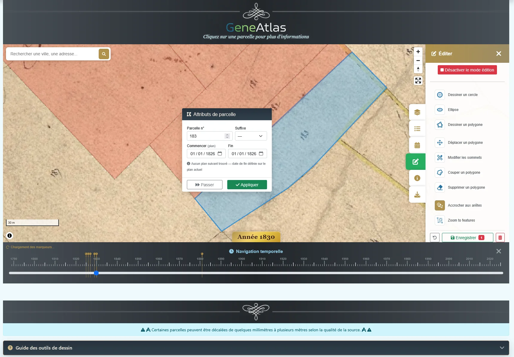Click the Appliquer button
Image resolution: width=514 pixels, height=357 pixels.
(x=247, y=185)
